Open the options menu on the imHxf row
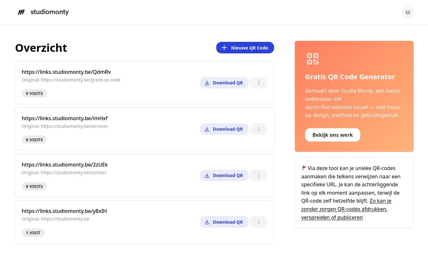The width and height of the screenshot is (428, 264). (x=258, y=129)
